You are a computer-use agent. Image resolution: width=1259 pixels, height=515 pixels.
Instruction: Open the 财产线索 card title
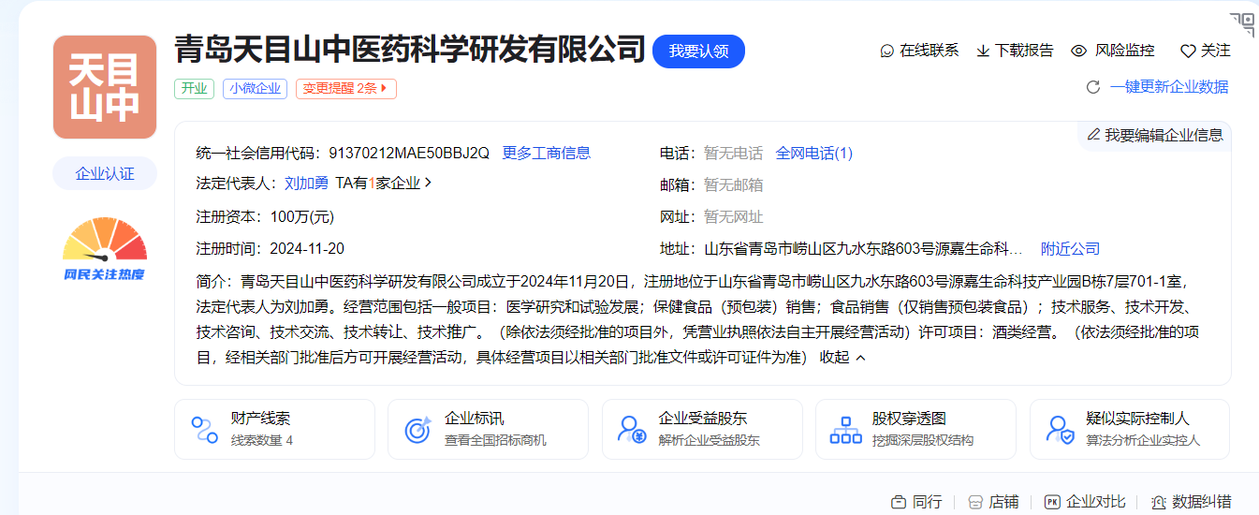coord(260,419)
